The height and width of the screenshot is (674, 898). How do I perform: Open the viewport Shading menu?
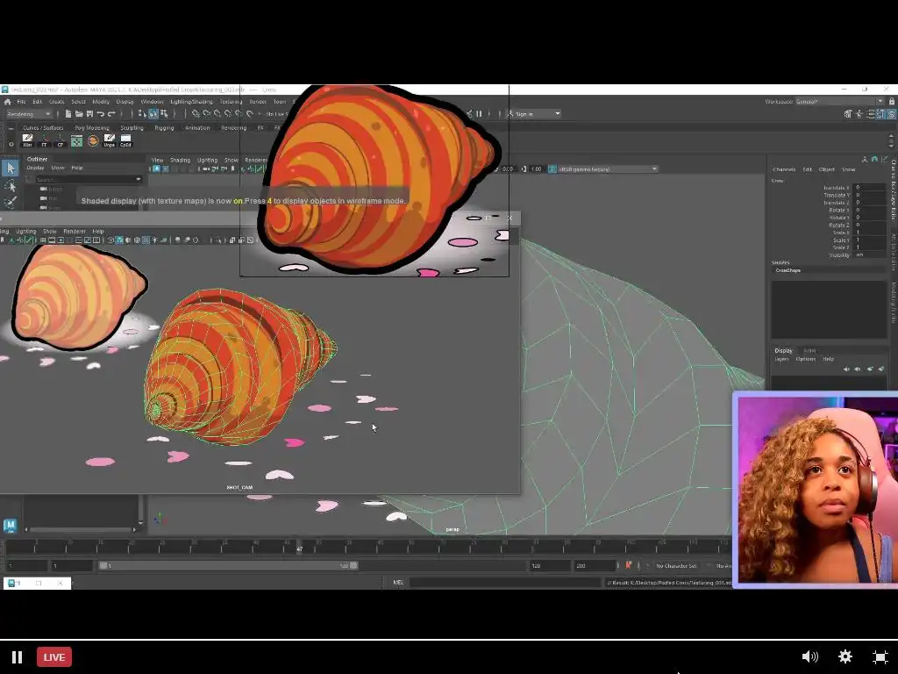click(180, 160)
